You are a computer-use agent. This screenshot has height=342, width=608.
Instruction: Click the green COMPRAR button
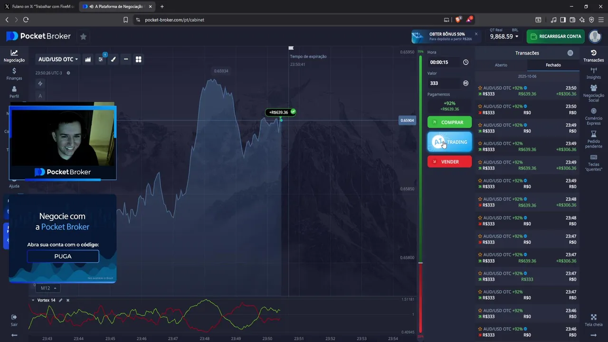tap(449, 122)
